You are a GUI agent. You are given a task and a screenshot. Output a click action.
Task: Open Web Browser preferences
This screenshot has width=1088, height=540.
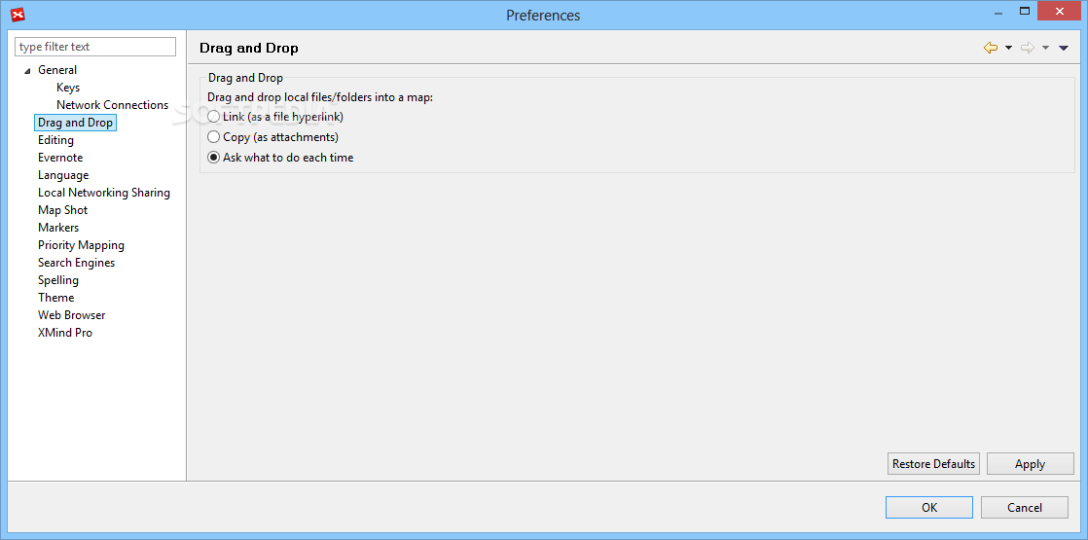pyautogui.click(x=71, y=315)
